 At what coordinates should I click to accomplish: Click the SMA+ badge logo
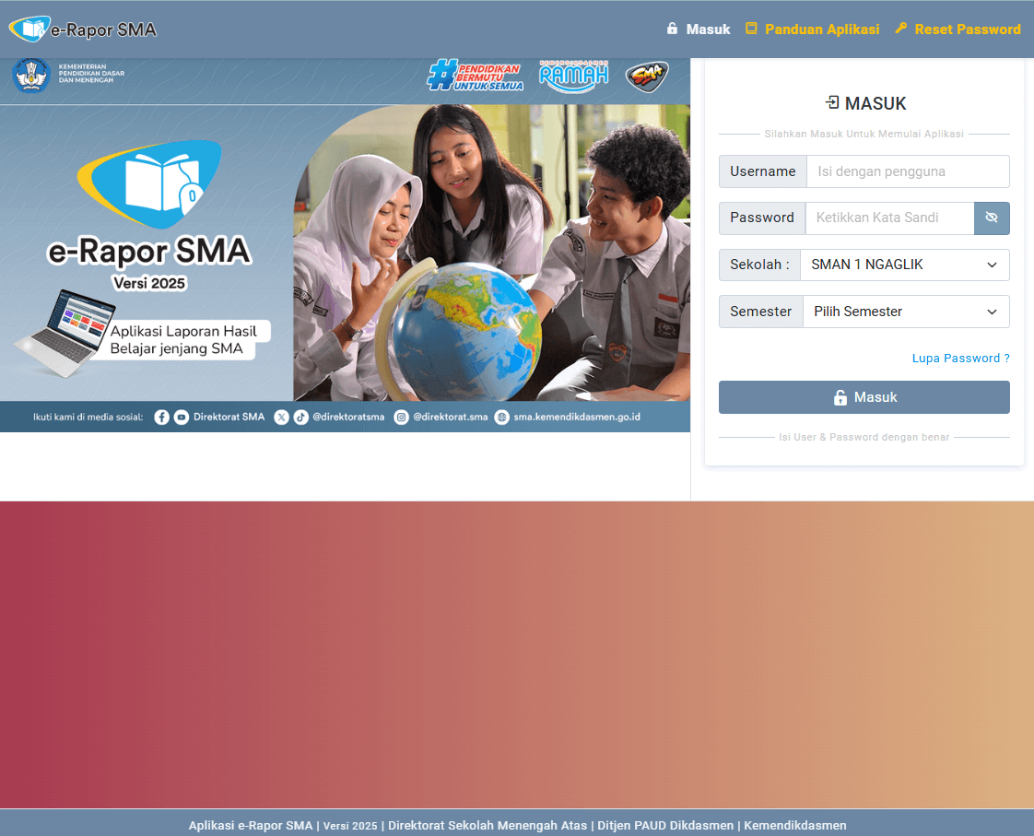pyautogui.click(x=647, y=76)
